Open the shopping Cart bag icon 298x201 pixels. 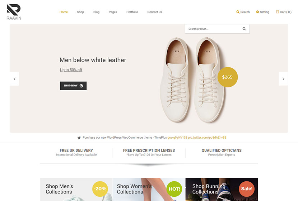click(x=278, y=12)
